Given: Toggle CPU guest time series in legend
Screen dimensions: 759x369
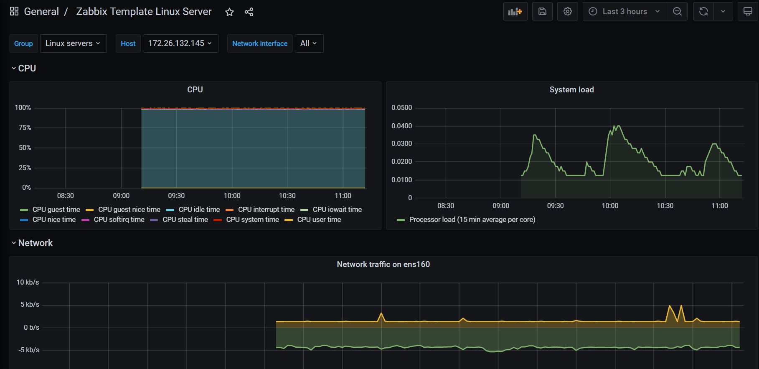Looking at the screenshot, I should 56,209.
